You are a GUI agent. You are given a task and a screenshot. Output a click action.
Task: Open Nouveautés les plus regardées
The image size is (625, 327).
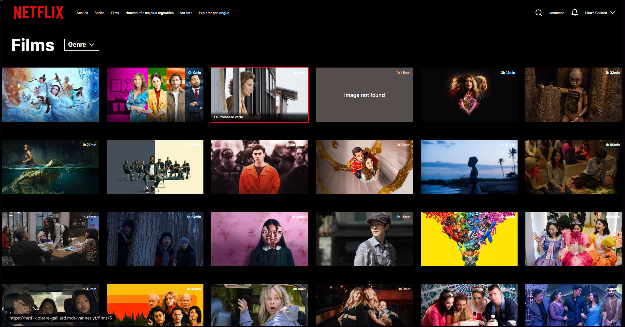point(150,13)
